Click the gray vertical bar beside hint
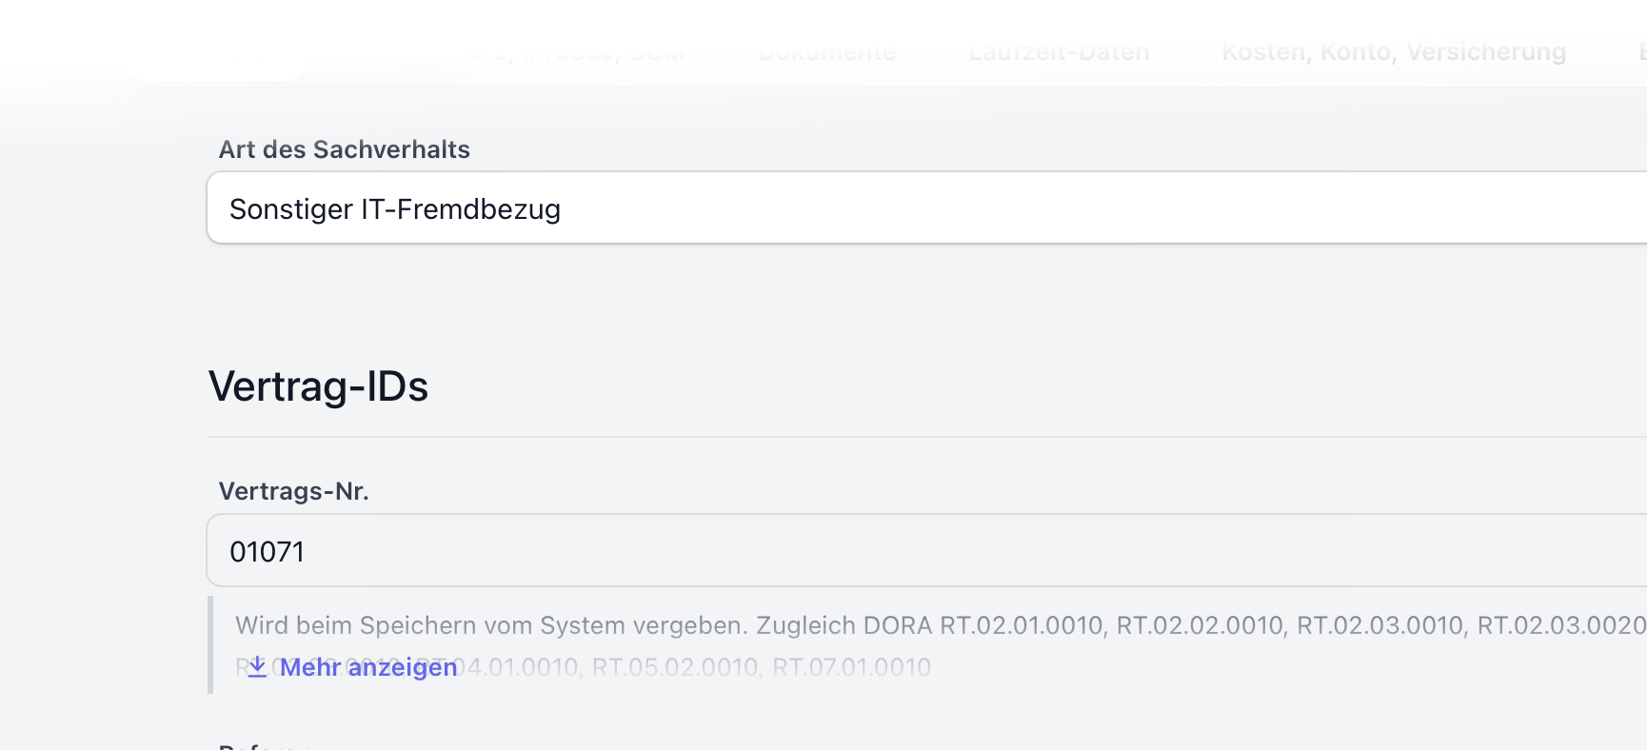 point(210,645)
